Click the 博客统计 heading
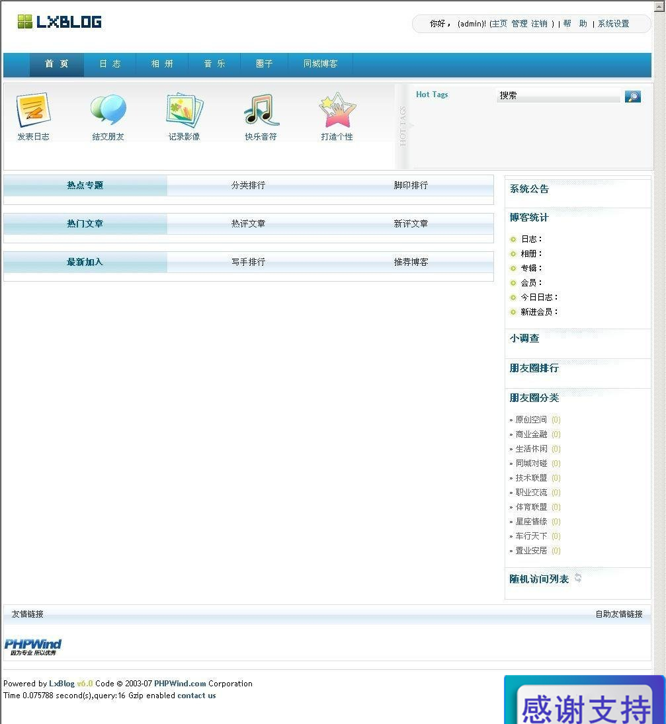The height and width of the screenshot is (724, 666). pos(529,218)
